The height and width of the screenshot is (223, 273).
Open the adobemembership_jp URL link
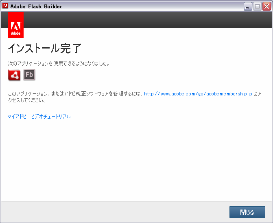click(x=198, y=94)
